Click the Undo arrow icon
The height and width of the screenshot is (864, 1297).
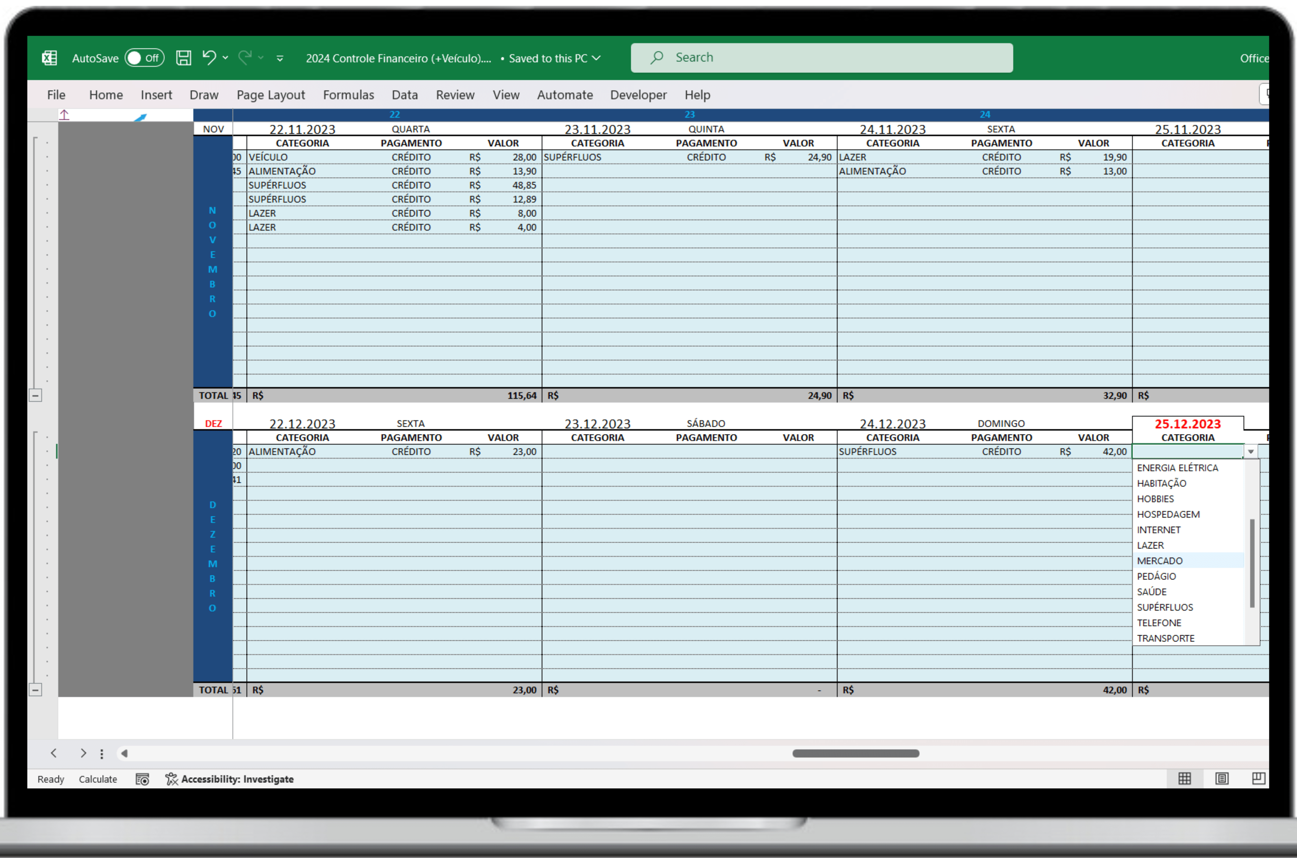(209, 57)
